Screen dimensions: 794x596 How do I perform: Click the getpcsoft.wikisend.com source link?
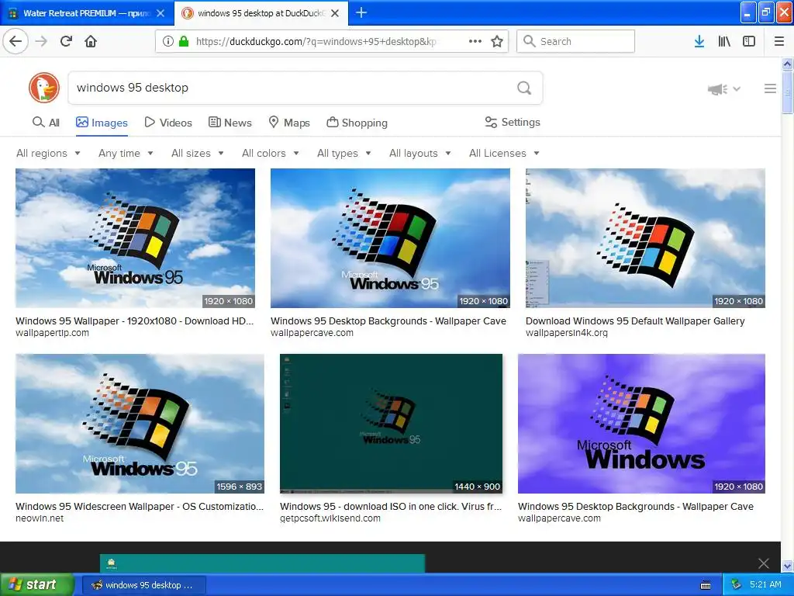330,518
